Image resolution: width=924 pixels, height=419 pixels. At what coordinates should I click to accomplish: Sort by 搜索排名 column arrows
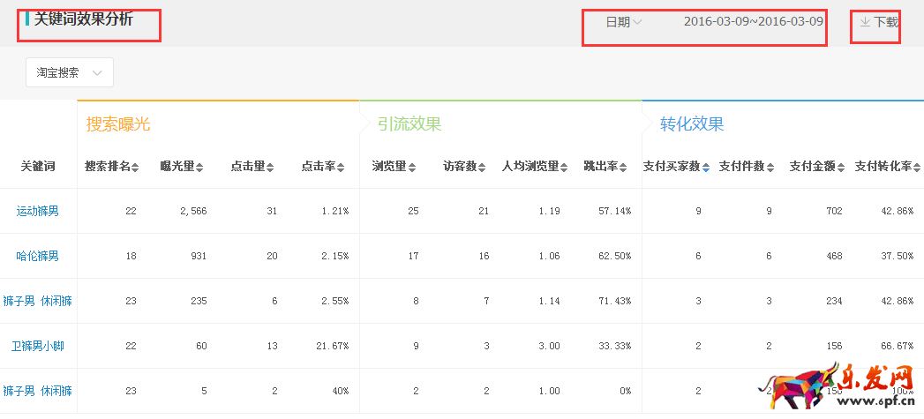[136, 167]
